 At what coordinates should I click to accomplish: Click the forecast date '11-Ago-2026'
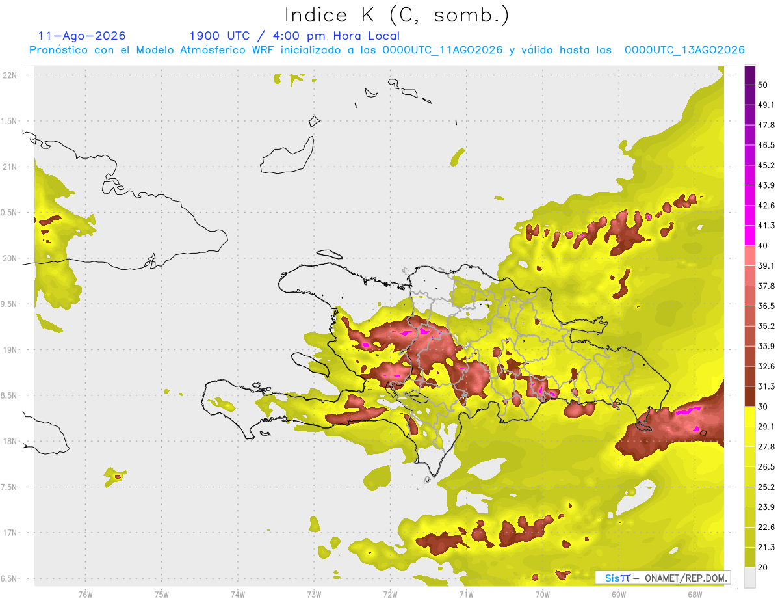82,36
